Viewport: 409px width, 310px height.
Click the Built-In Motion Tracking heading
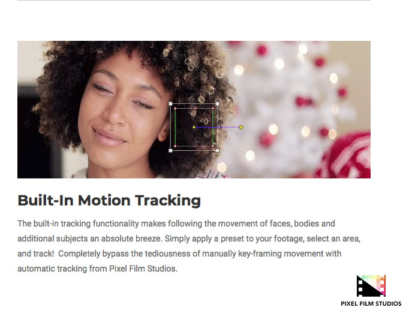point(109,201)
